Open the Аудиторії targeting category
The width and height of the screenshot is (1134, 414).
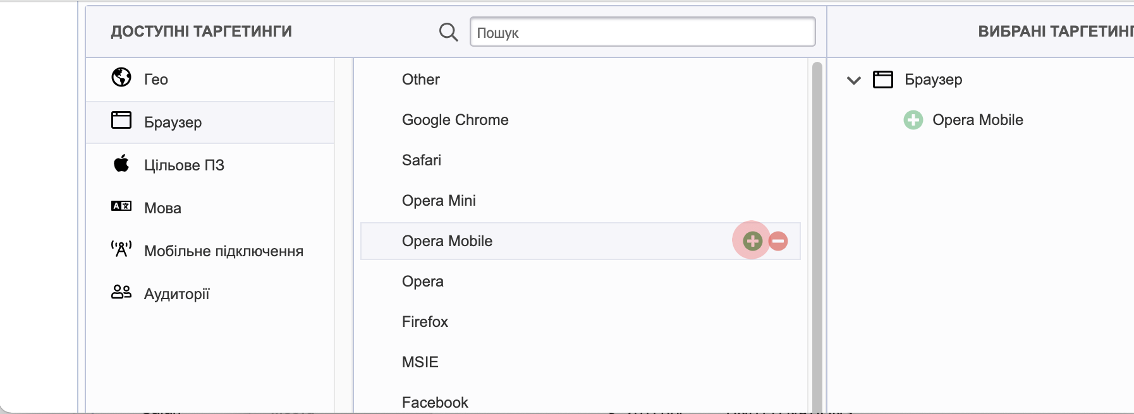click(x=176, y=294)
